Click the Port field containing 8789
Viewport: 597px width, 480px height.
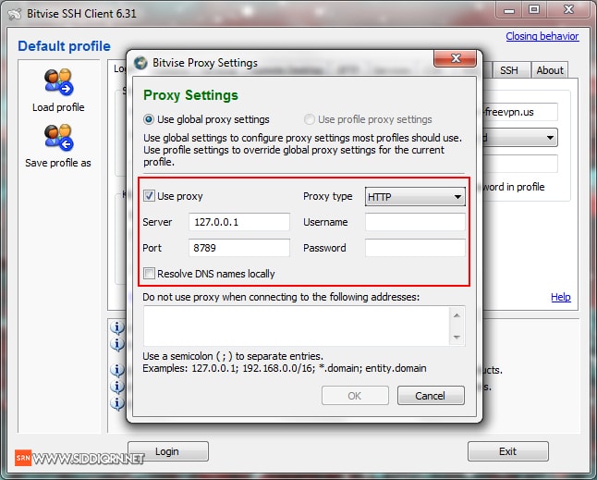click(x=239, y=248)
